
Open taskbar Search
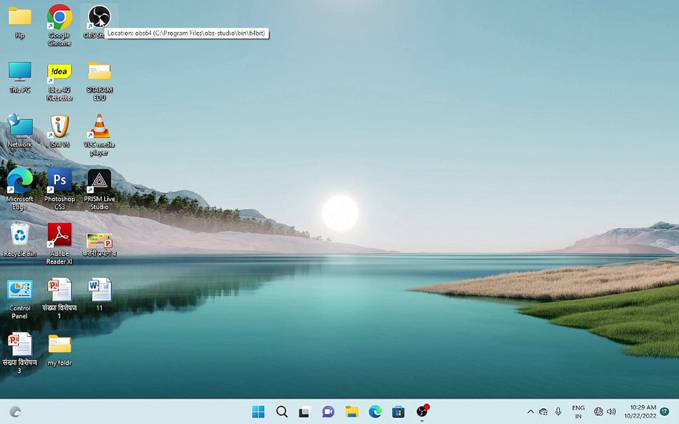pos(282,412)
